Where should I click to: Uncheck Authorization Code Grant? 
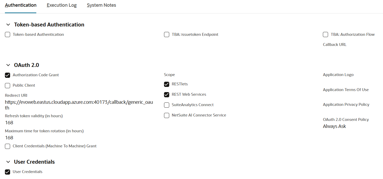tap(8, 75)
